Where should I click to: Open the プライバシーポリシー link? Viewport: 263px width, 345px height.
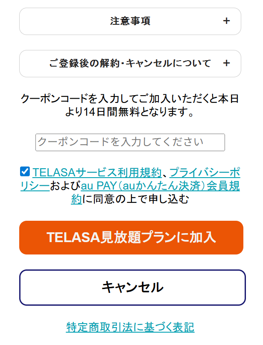[x=205, y=172]
